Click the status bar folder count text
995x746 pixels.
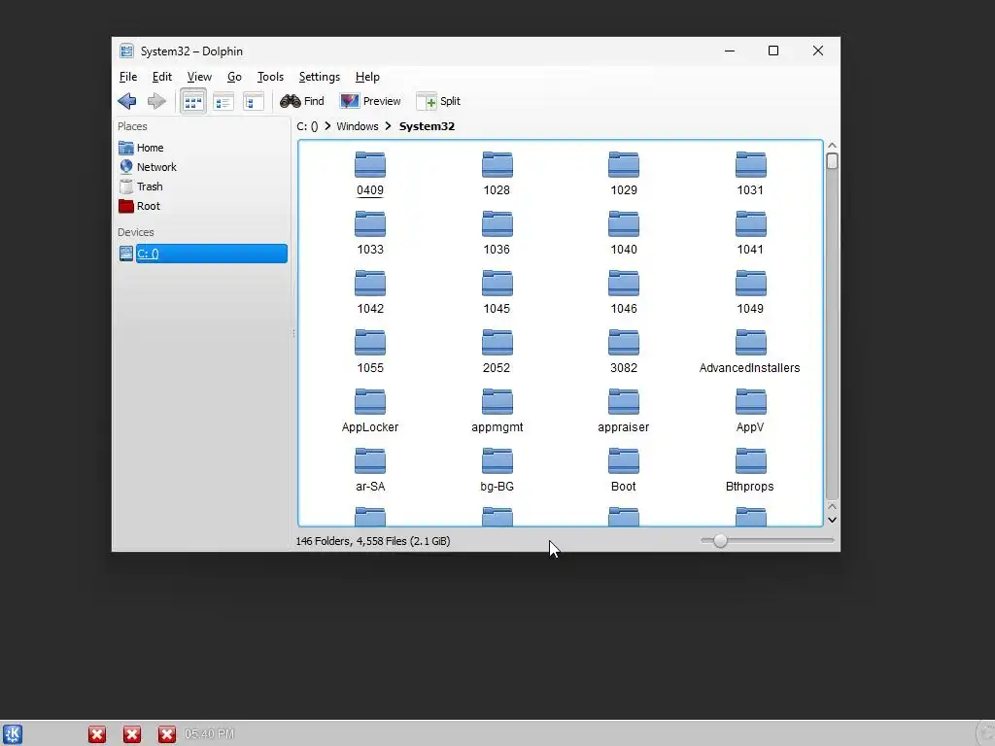point(372,541)
